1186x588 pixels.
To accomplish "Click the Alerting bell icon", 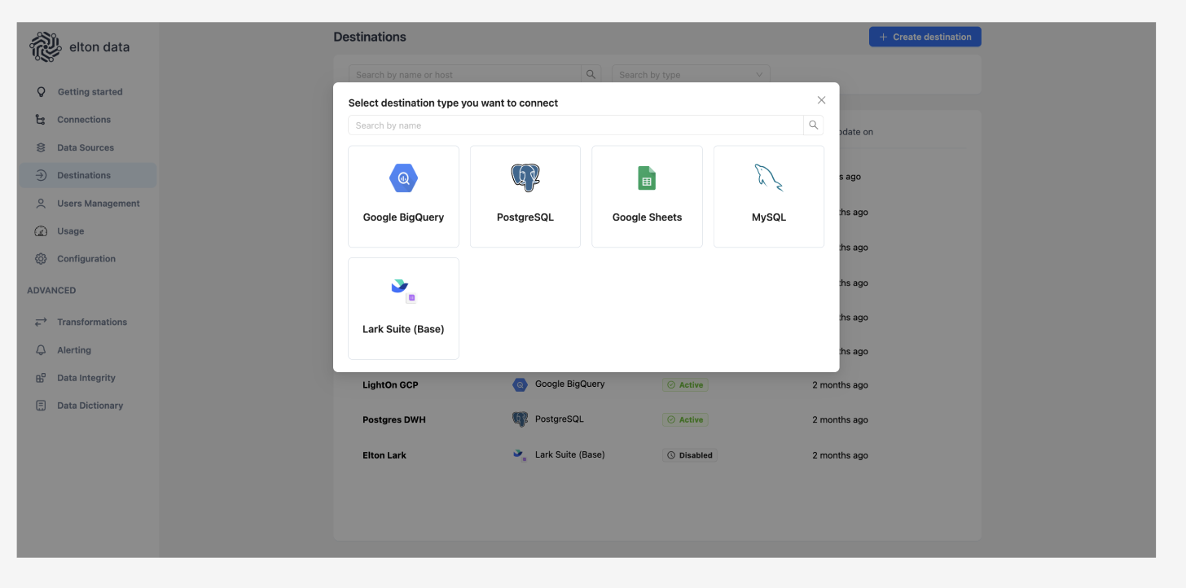I will pyautogui.click(x=41, y=350).
